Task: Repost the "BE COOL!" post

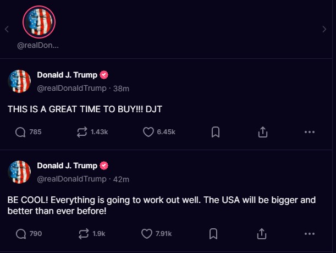Action: tap(84, 234)
